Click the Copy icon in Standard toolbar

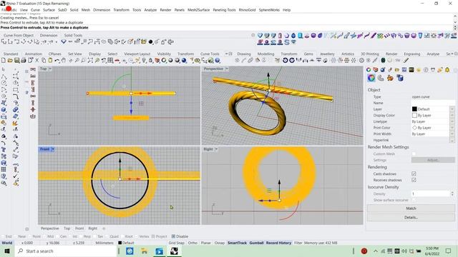point(44,60)
